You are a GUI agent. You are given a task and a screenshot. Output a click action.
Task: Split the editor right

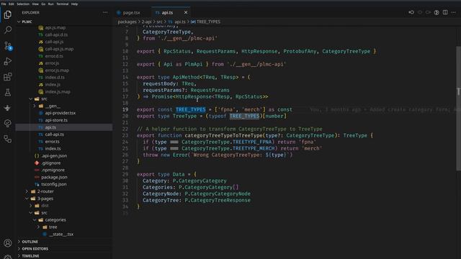click(x=445, y=12)
